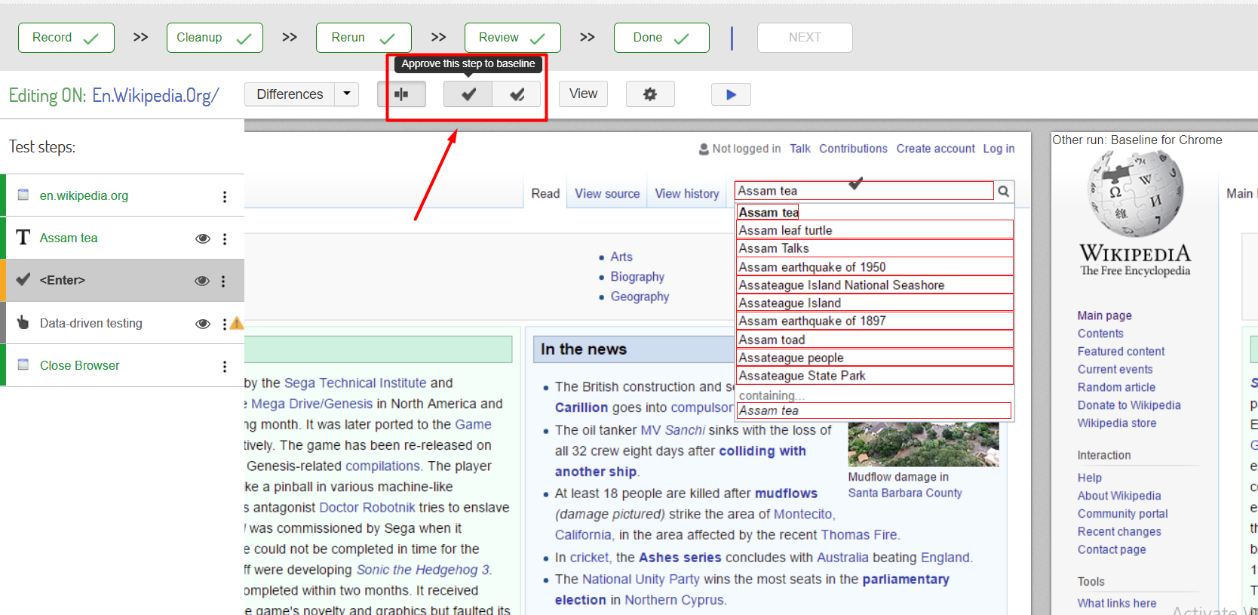
Task: Click the Geography portal link
Action: 640,297
